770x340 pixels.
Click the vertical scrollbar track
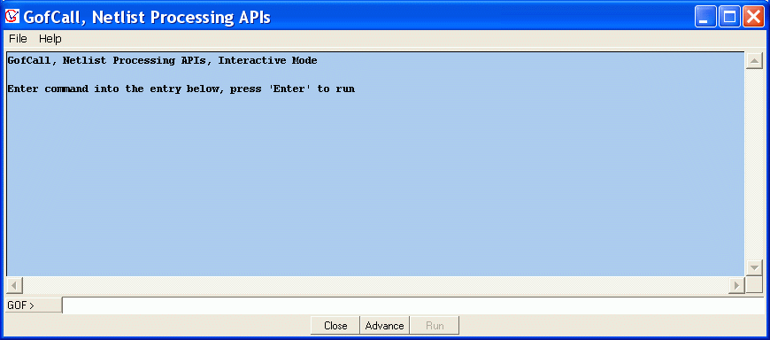pos(754,165)
